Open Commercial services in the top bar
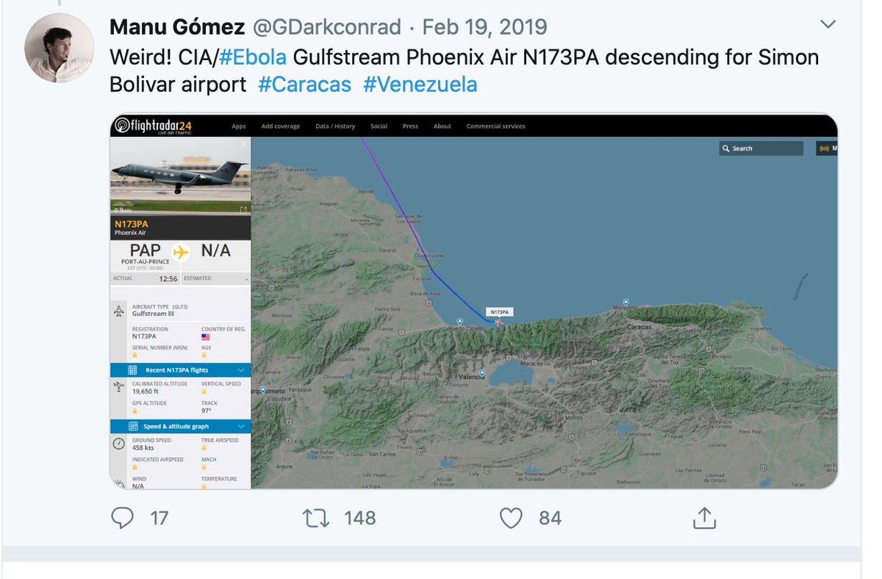 tap(496, 126)
